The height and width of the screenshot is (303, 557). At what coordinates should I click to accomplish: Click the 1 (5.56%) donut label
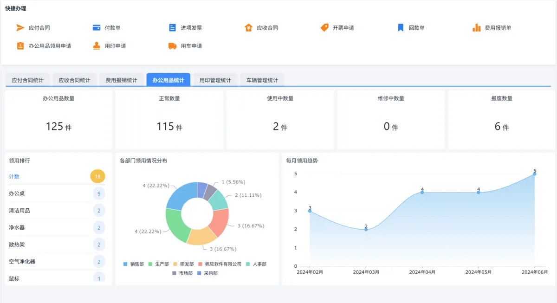point(233,182)
